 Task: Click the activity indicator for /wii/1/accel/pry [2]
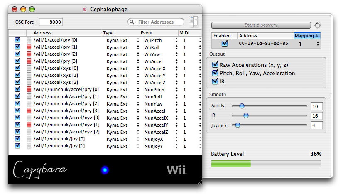coord(29,54)
